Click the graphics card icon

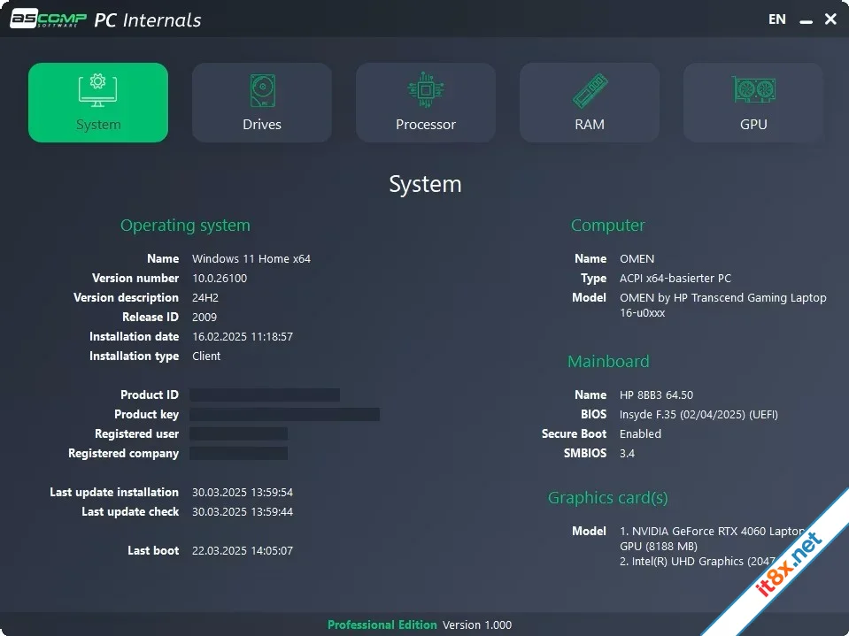(x=753, y=89)
